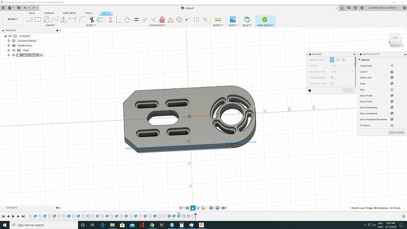This screenshot has height=229, width=407.
Task: Switch to the SOLID tab
Action: [32, 13]
